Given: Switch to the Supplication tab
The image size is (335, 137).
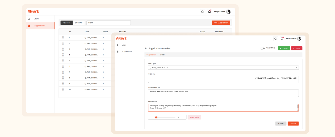Looking at the screenshot, I should click(x=151, y=55).
